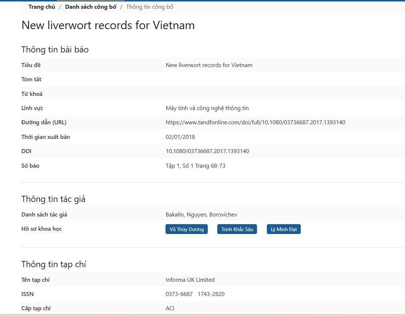Go to Trang chủ breadcrumb link

point(42,7)
